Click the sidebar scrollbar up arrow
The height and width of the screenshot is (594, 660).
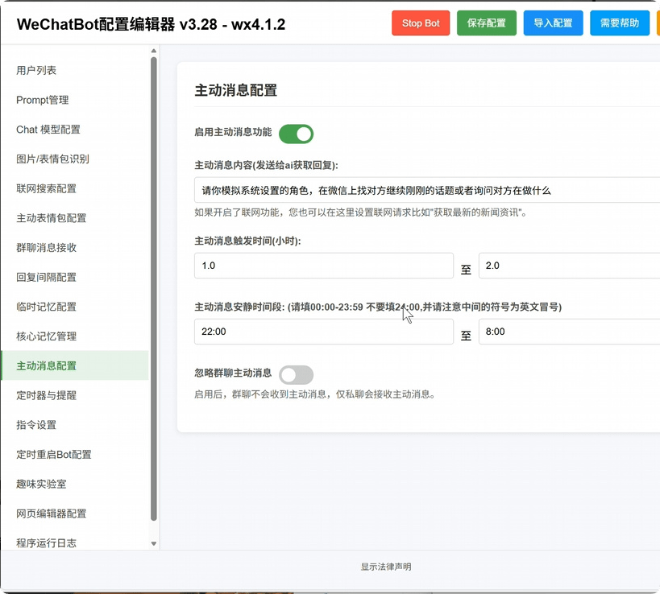(x=154, y=51)
